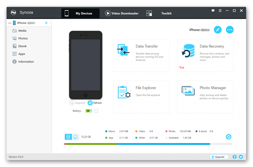Image resolution: width=253 pixels, height=167 pixels.
Task: Open the Data Recovery card
Action: pyautogui.click(x=205, y=55)
